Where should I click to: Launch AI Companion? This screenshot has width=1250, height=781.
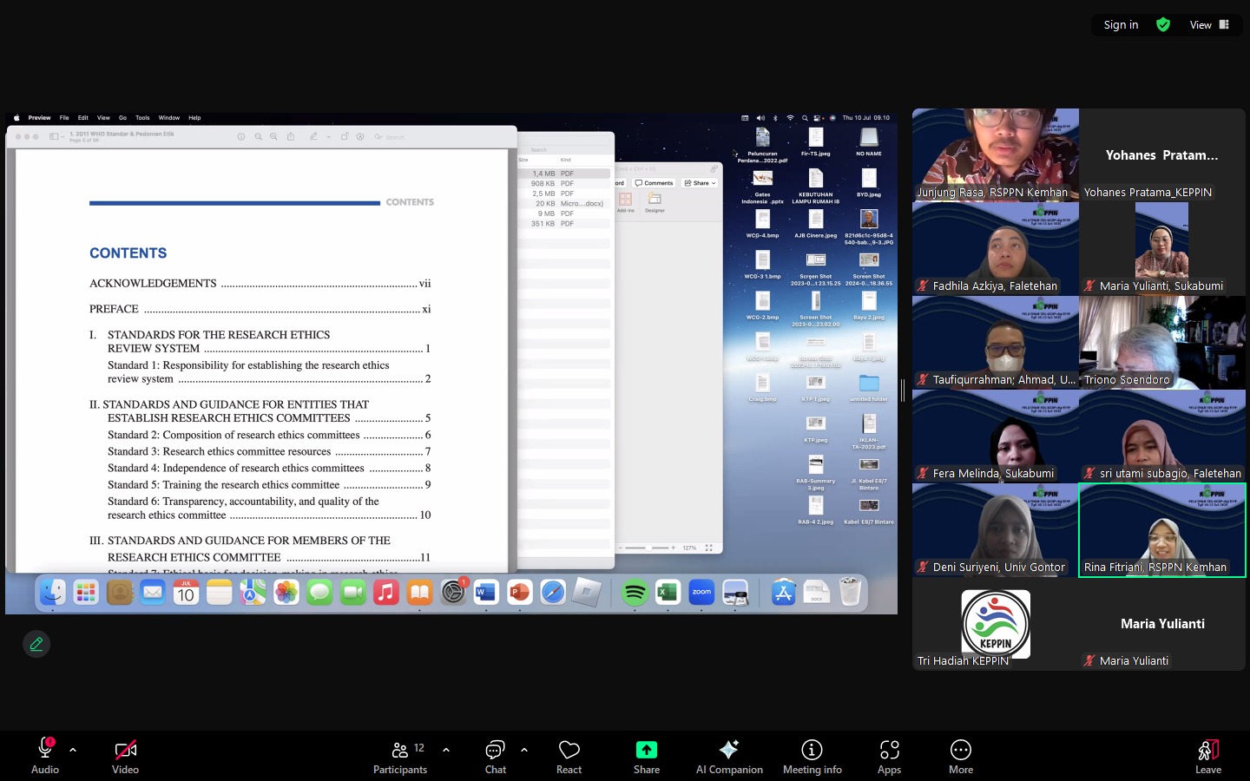pos(728,755)
